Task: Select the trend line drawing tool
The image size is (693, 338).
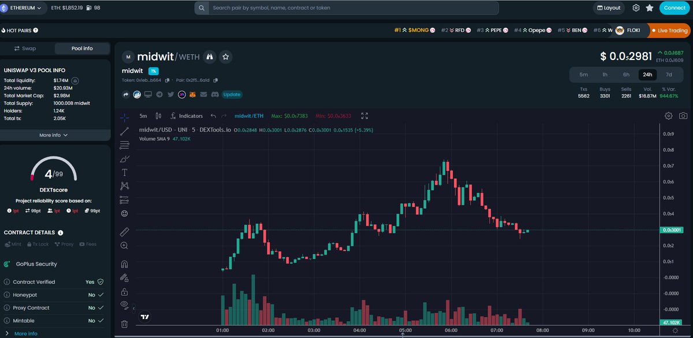Action: pos(124,132)
